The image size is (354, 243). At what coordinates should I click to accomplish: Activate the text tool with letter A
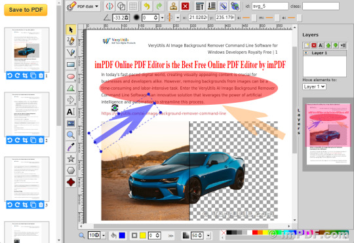tap(71, 112)
